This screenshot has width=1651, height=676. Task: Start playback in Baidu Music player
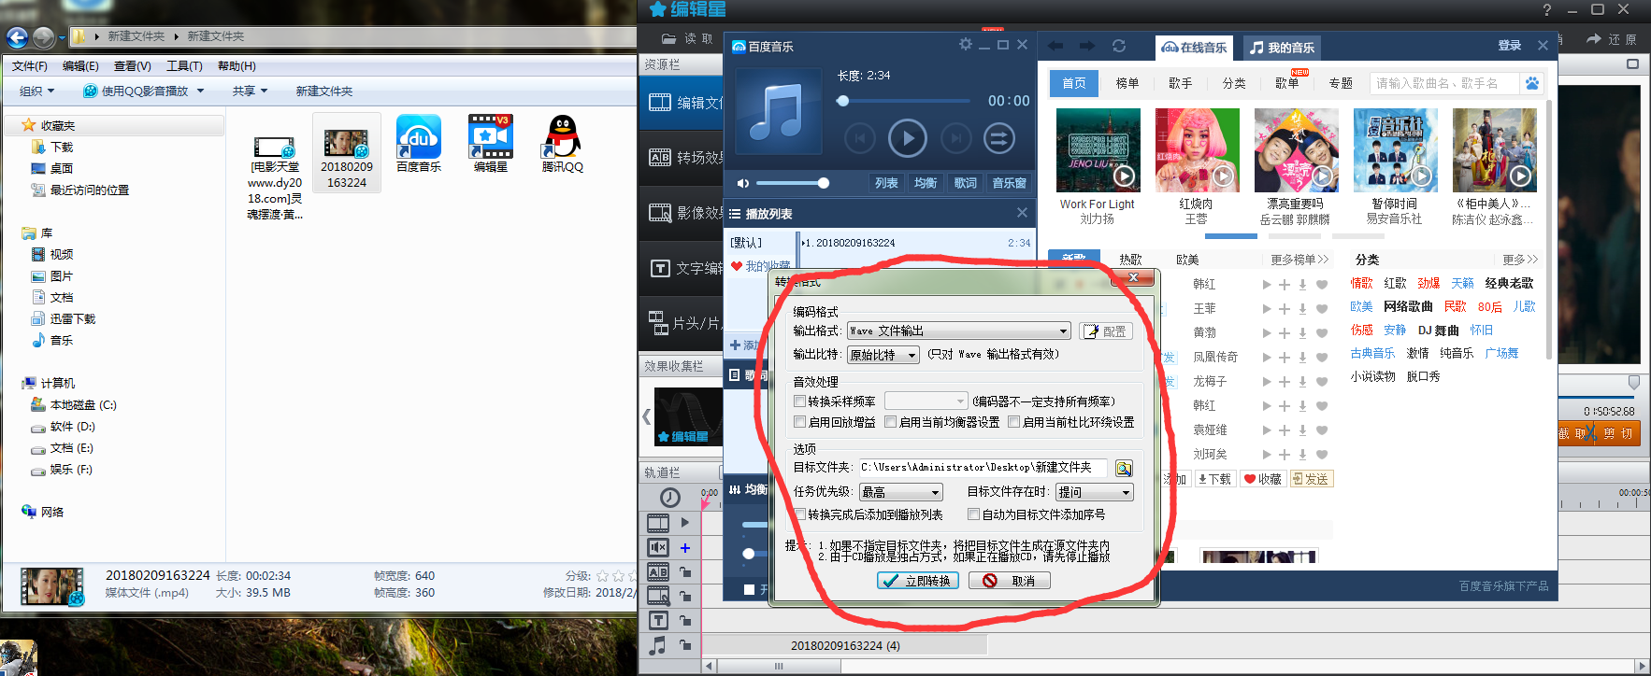pos(907,139)
